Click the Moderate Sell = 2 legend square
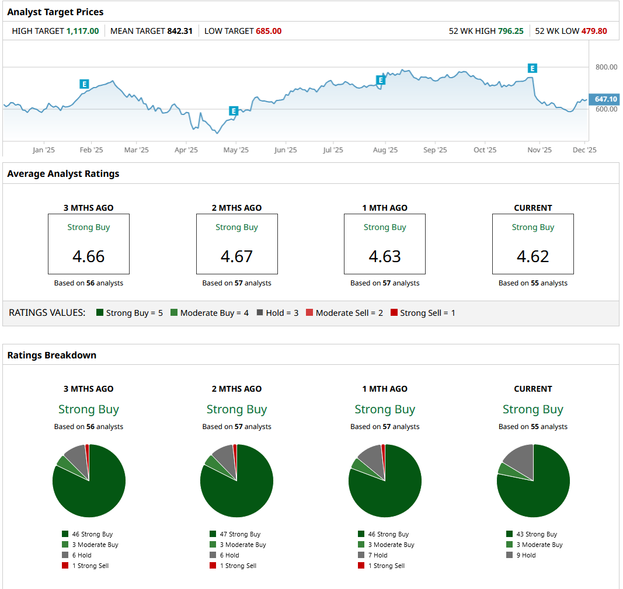623x589 pixels. click(x=309, y=313)
